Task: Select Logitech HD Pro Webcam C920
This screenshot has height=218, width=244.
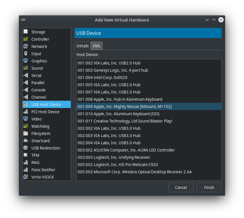Action: 149,165
